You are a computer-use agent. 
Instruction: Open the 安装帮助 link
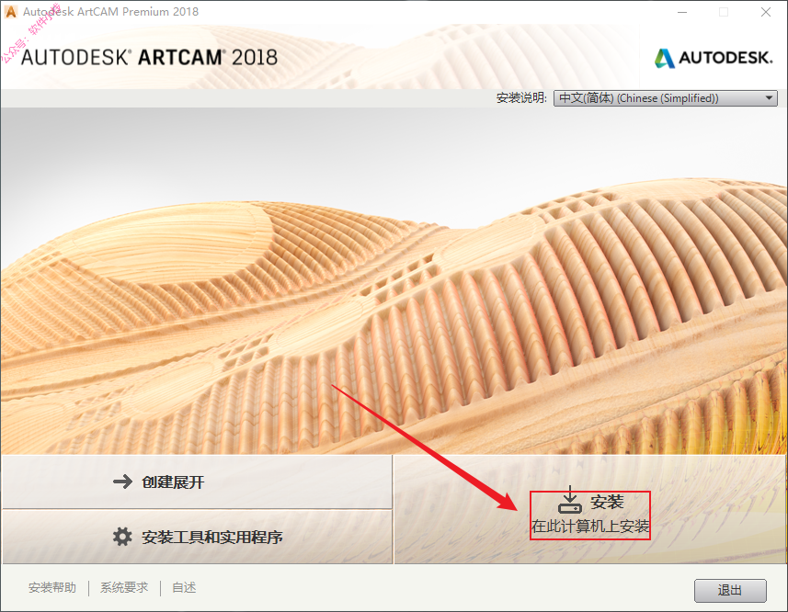click(52, 587)
